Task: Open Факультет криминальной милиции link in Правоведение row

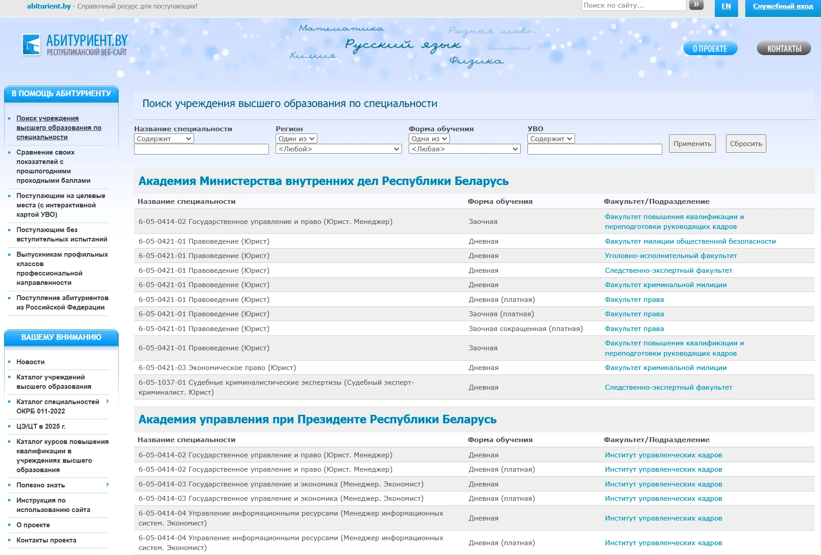Action: (665, 285)
